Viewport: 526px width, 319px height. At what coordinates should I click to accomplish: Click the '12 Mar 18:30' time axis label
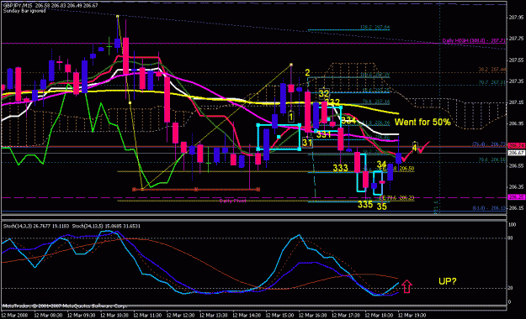pos(379,316)
